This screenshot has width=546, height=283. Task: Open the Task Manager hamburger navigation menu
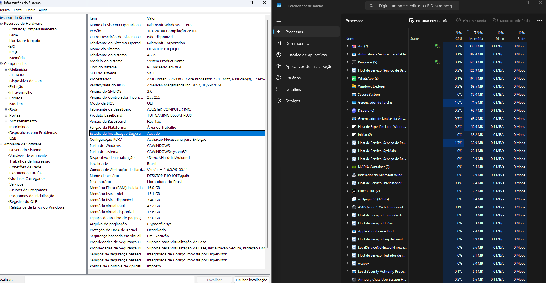(x=278, y=20)
